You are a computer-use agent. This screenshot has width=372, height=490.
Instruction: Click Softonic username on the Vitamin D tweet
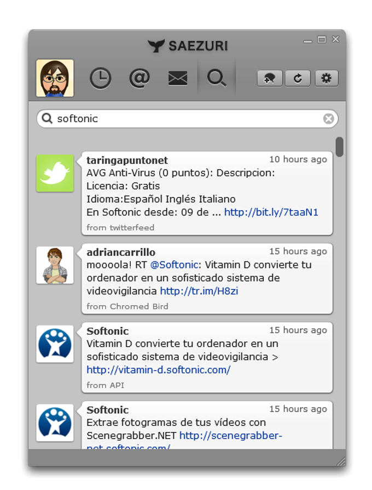click(108, 331)
